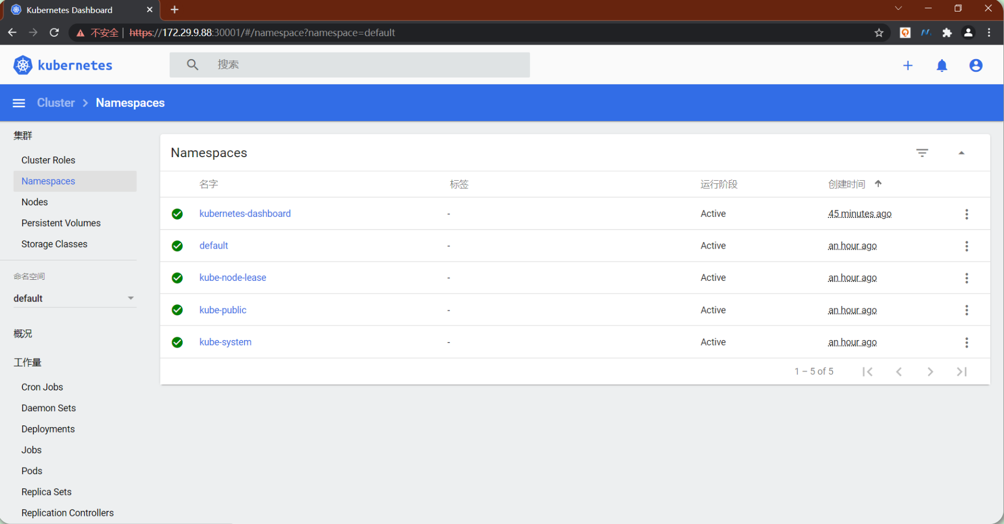This screenshot has width=1004, height=524.
Task: Click 工作量 workloads heading
Action: (x=27, y=362)
